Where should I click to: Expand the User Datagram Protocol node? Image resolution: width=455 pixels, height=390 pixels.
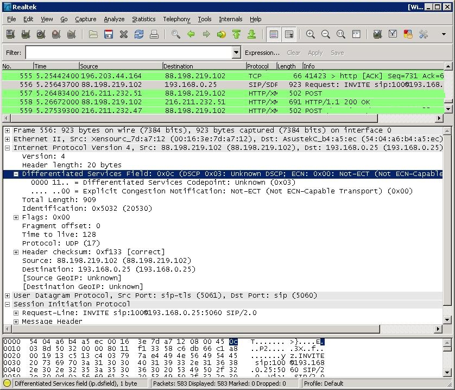[x=7, y=295]
